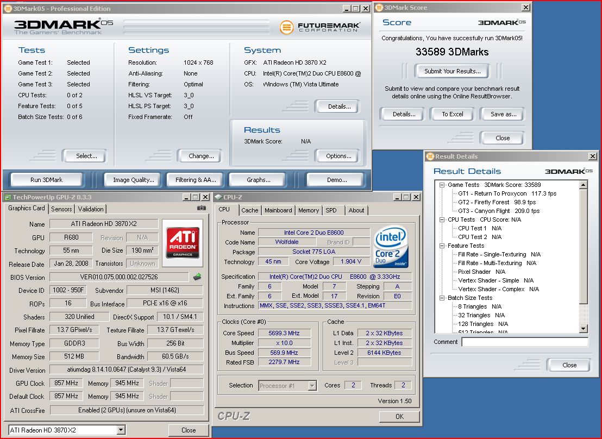Click Submit Your Results button
This screenshot has width=602, height=439.
tap(452, 71)
